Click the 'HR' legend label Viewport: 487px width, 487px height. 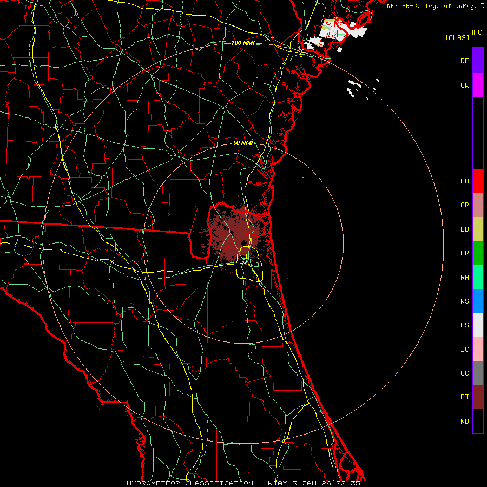(464, 253)
